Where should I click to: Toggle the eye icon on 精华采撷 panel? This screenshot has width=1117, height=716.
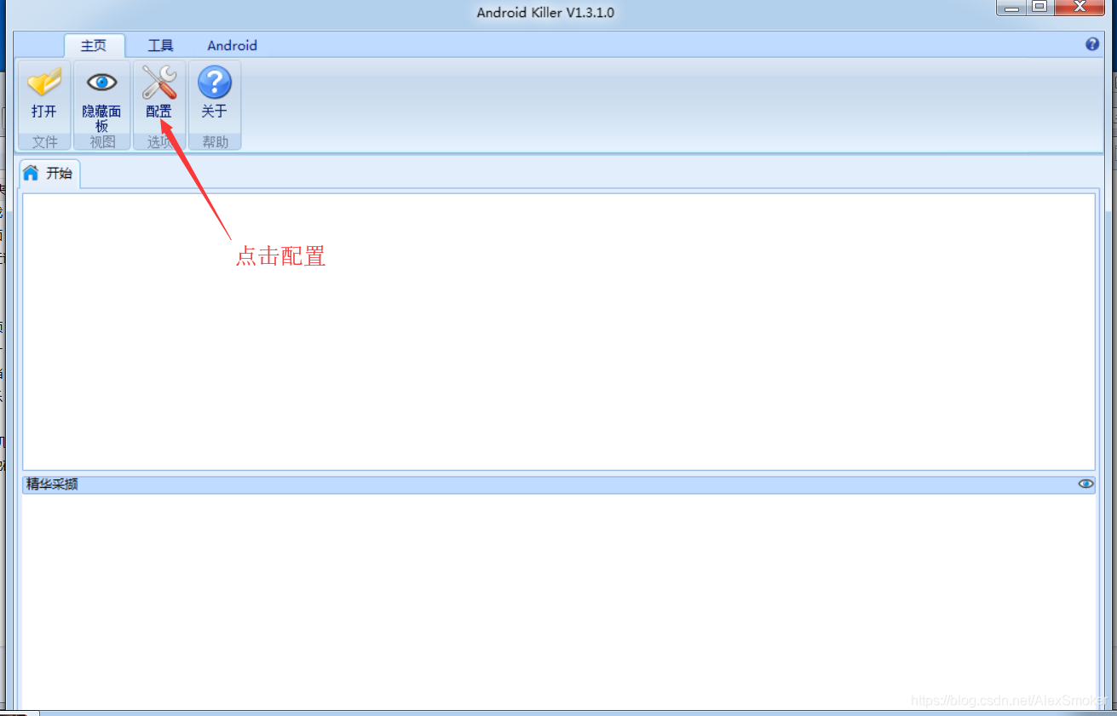pos(1085,484)
